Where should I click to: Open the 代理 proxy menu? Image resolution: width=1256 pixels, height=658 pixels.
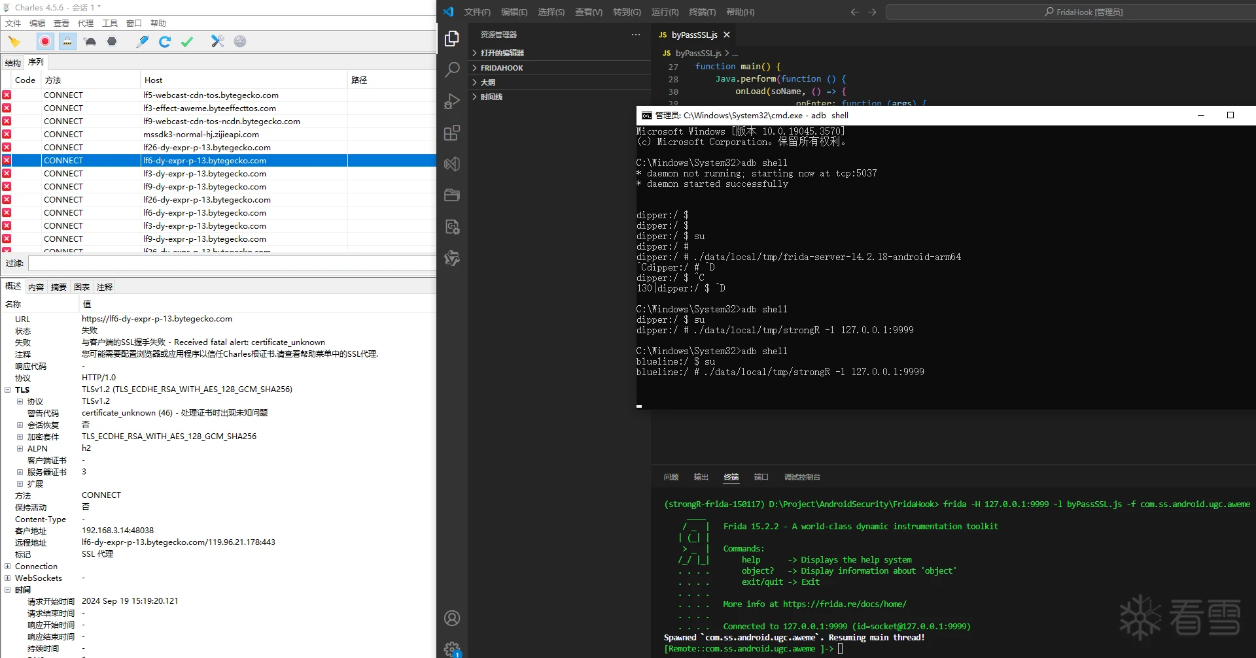click(86, 23)
